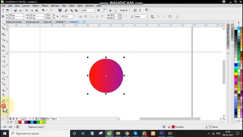Click the Cut scissors icon
Viewport: 243px width, 137px height.
[x=27, y=10]
